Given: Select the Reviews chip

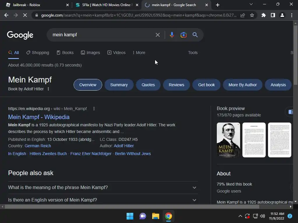Looking at the screenshot, I should (176, 85).
